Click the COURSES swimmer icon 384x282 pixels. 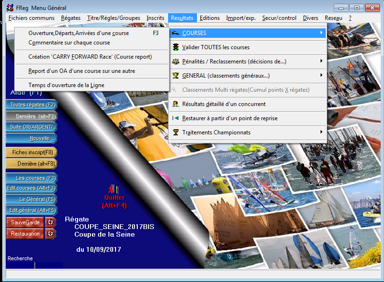click(x=175, y=33)
